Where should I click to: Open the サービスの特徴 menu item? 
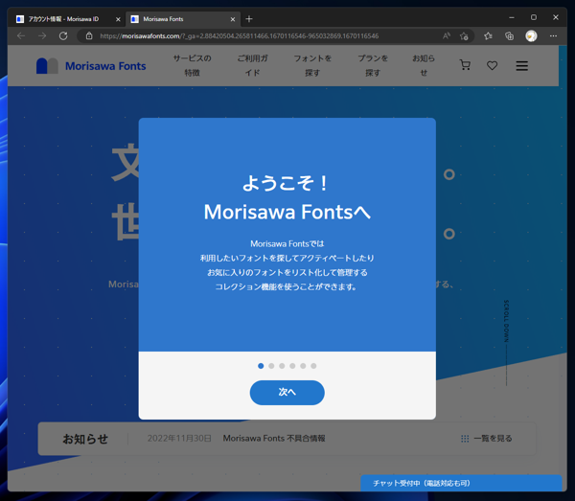point(193,65)
